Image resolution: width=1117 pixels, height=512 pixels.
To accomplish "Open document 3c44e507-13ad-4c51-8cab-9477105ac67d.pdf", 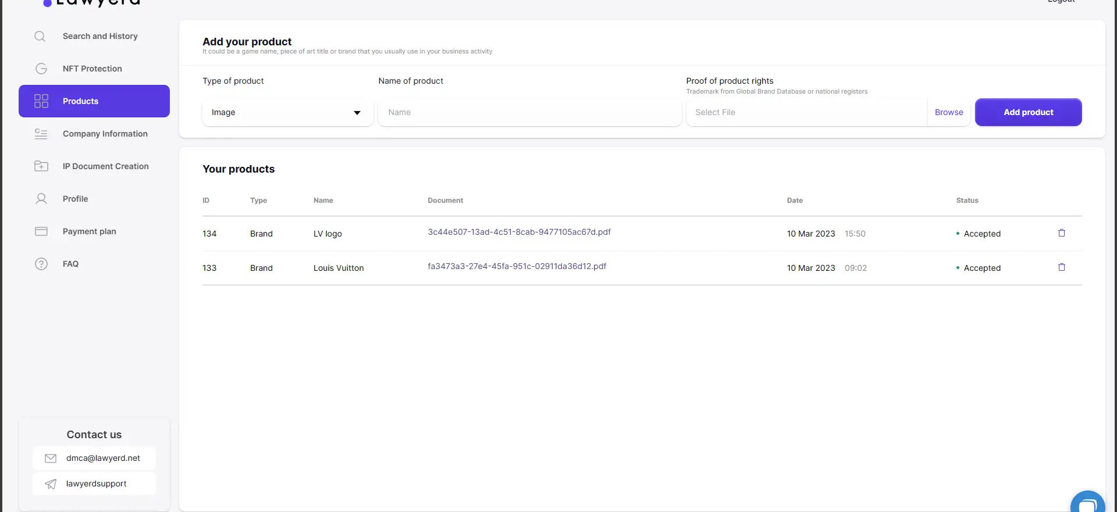I will [x=519, y=232].
